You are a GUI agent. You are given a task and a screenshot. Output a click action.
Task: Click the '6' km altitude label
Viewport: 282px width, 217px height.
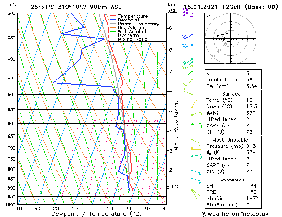pos(171,92)
